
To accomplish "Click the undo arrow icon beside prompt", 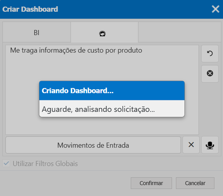I will pos(210,54).
